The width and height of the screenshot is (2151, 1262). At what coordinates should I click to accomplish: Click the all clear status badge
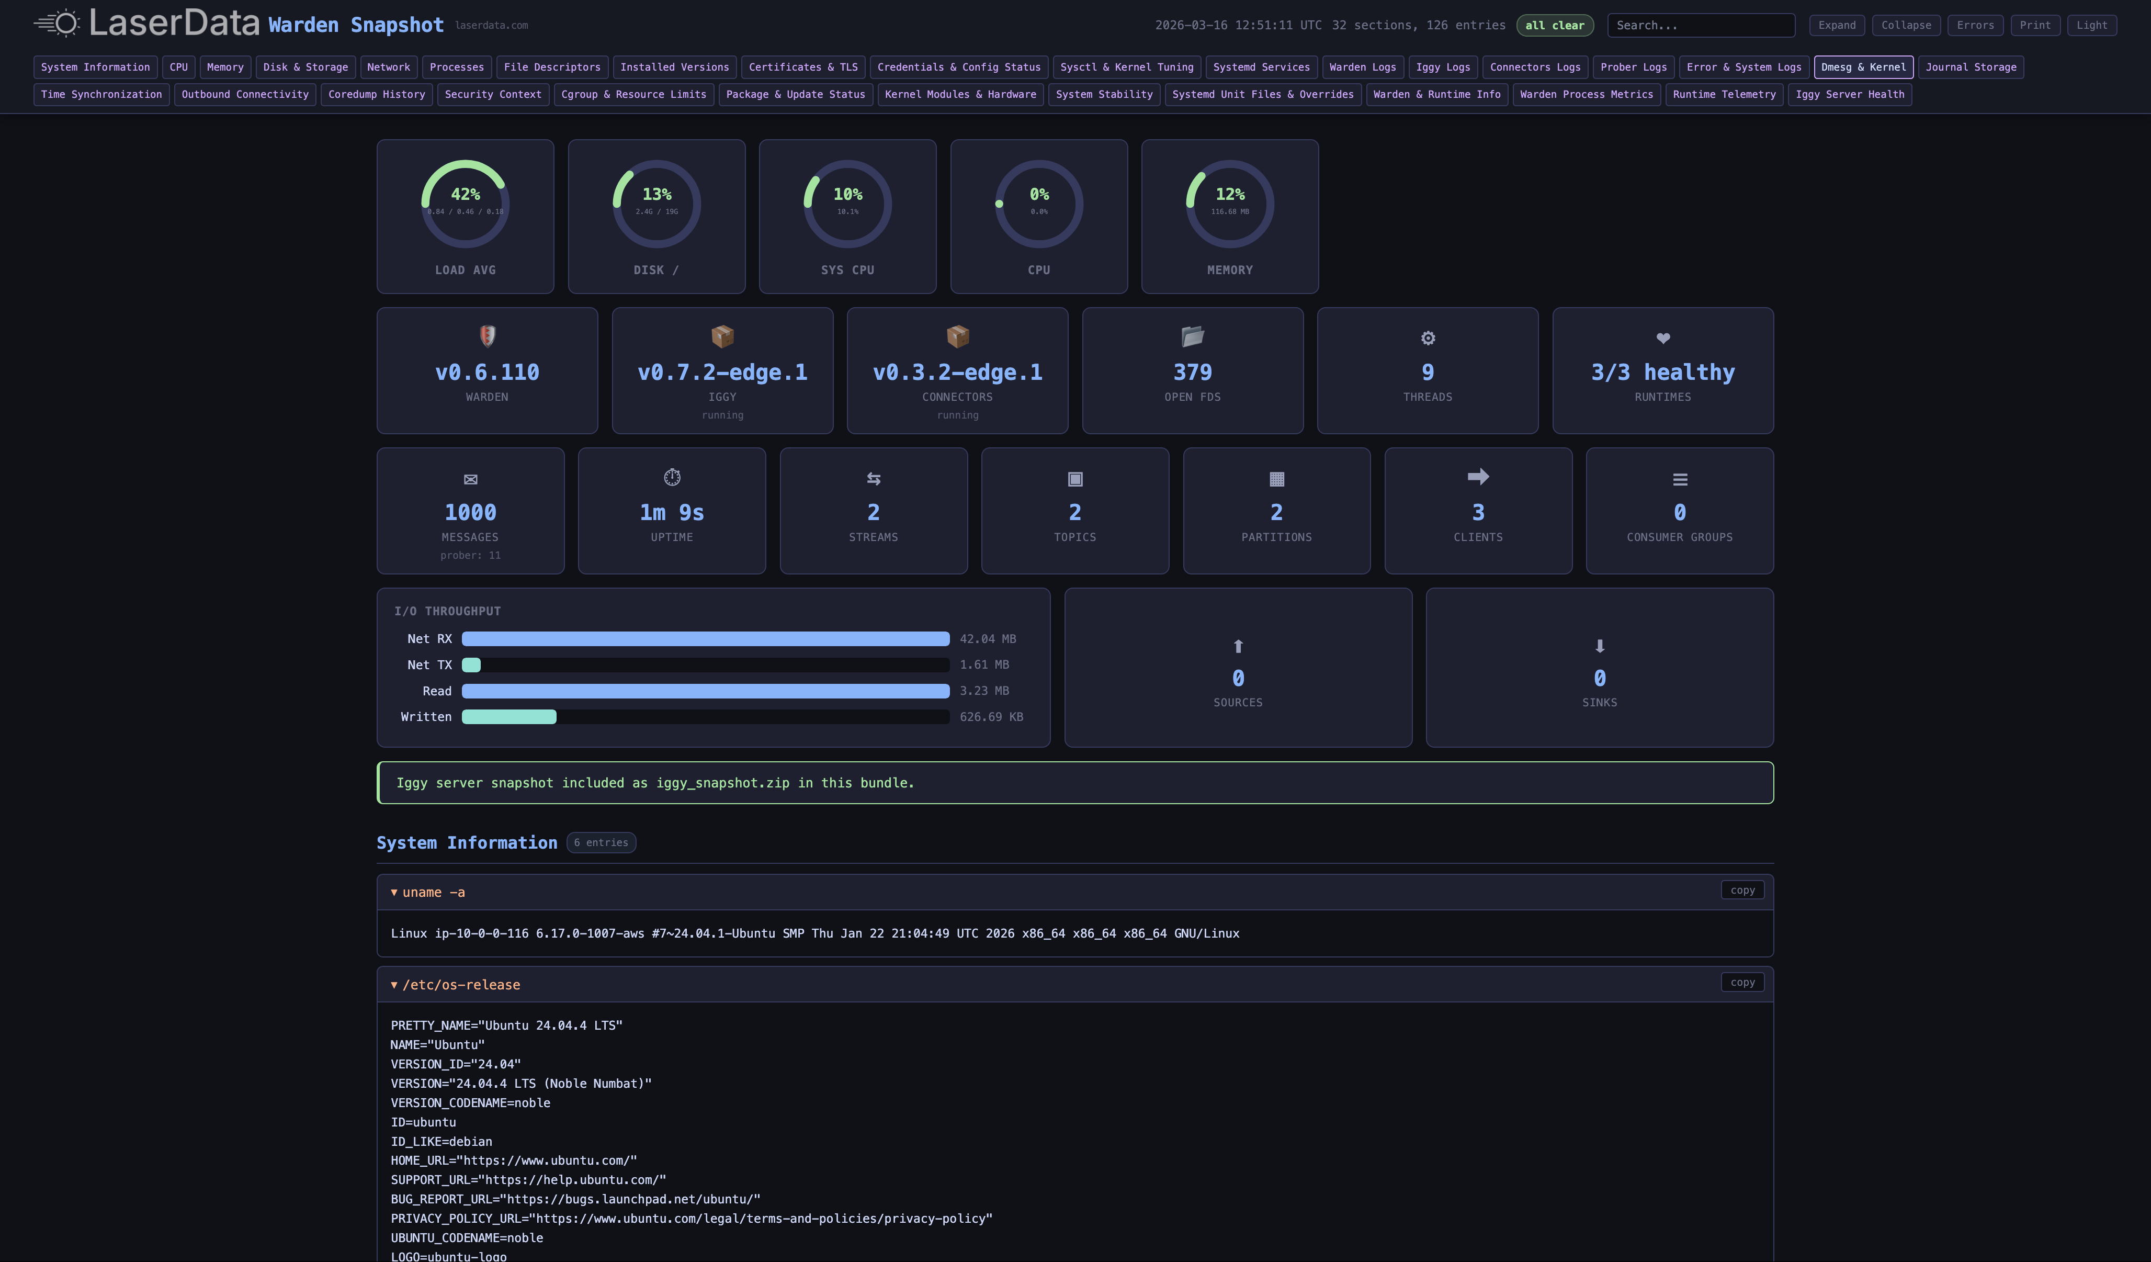tap(1554, 25)
